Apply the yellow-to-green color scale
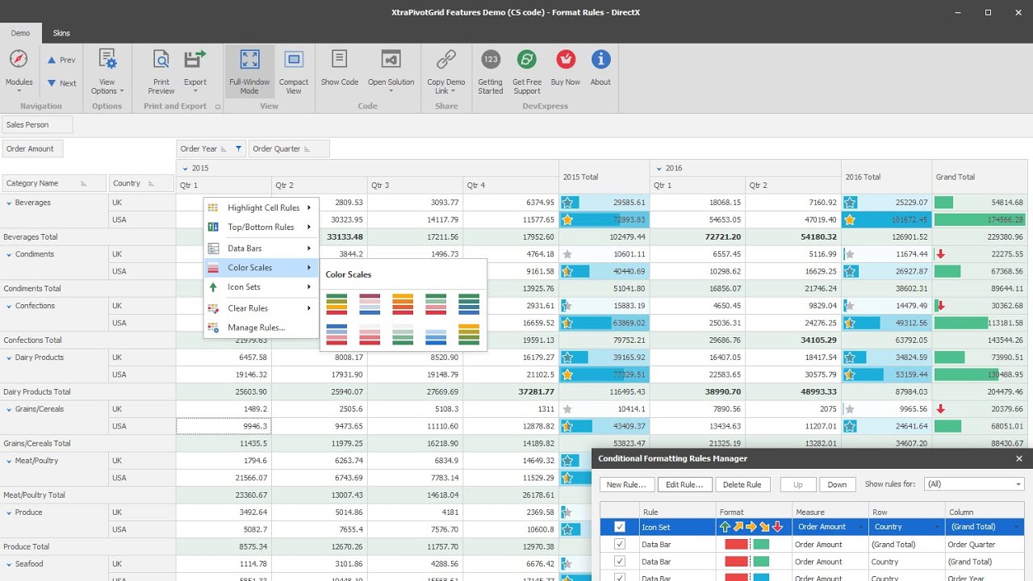This screenshot has height=581, width=1033. click(x=469, y=334)
